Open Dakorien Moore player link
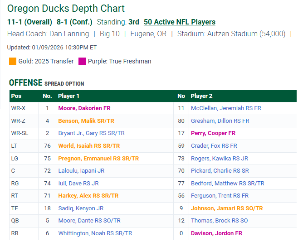Viewport: 298px width, 242px height. coord(84,108)
